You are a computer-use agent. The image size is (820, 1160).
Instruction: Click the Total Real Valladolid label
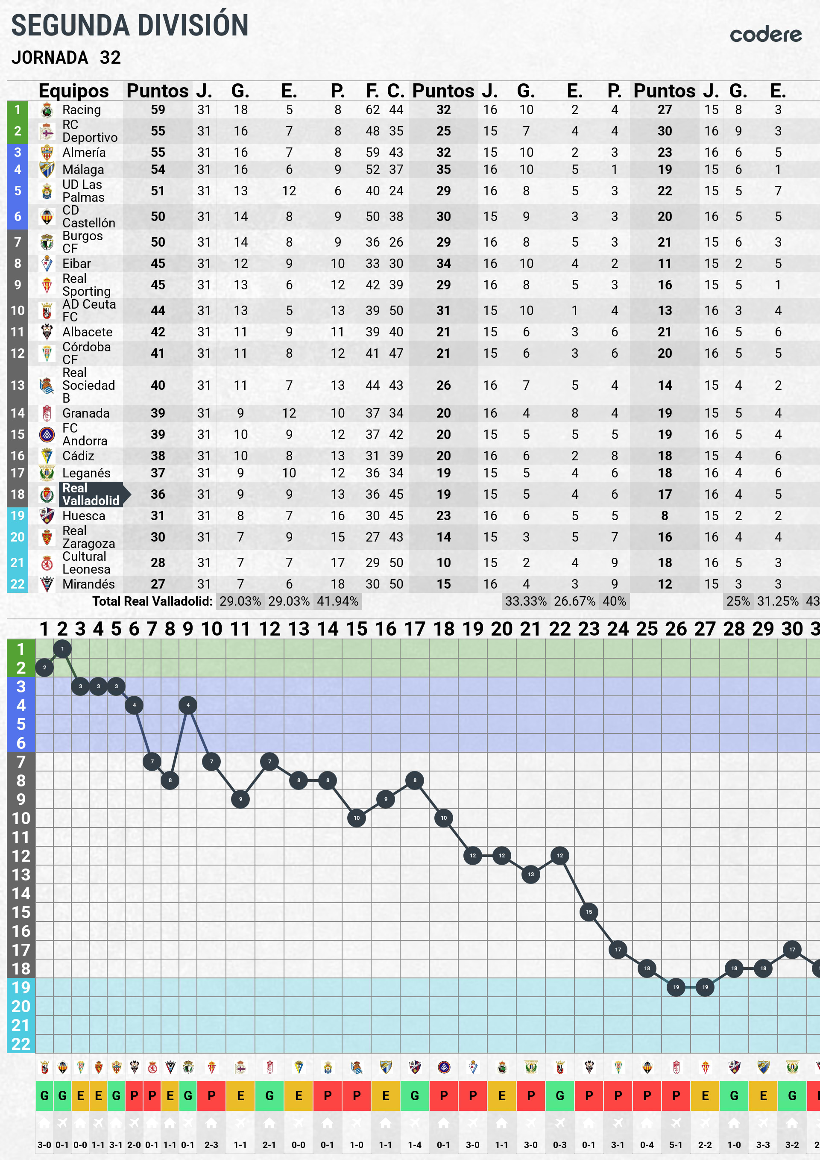(x=152, y=601)
